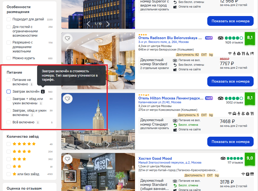
Task: Click 1626 отзывов review count
Action: pyautogui.click(x=234, y=42)
